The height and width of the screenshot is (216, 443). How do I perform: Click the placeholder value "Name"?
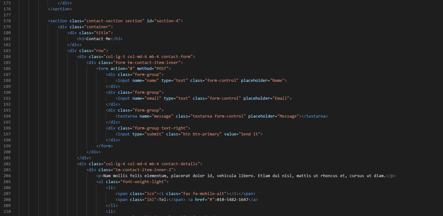click(277, 81)
